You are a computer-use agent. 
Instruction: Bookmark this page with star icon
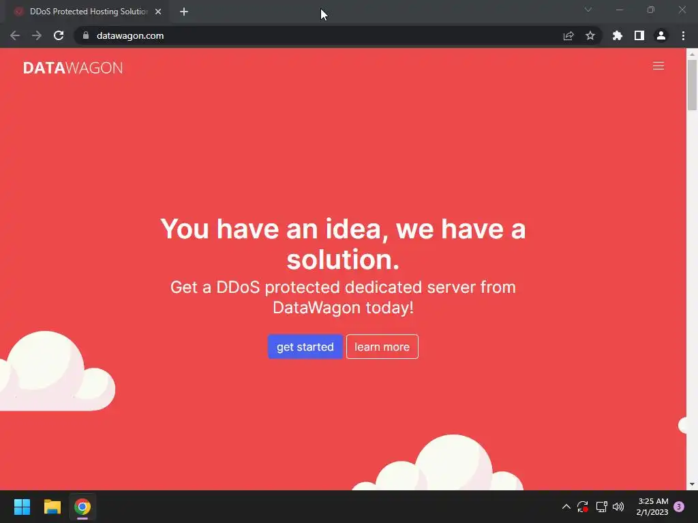(590, 35)
